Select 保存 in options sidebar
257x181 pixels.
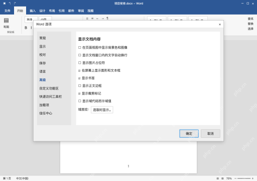pos(43,63)
